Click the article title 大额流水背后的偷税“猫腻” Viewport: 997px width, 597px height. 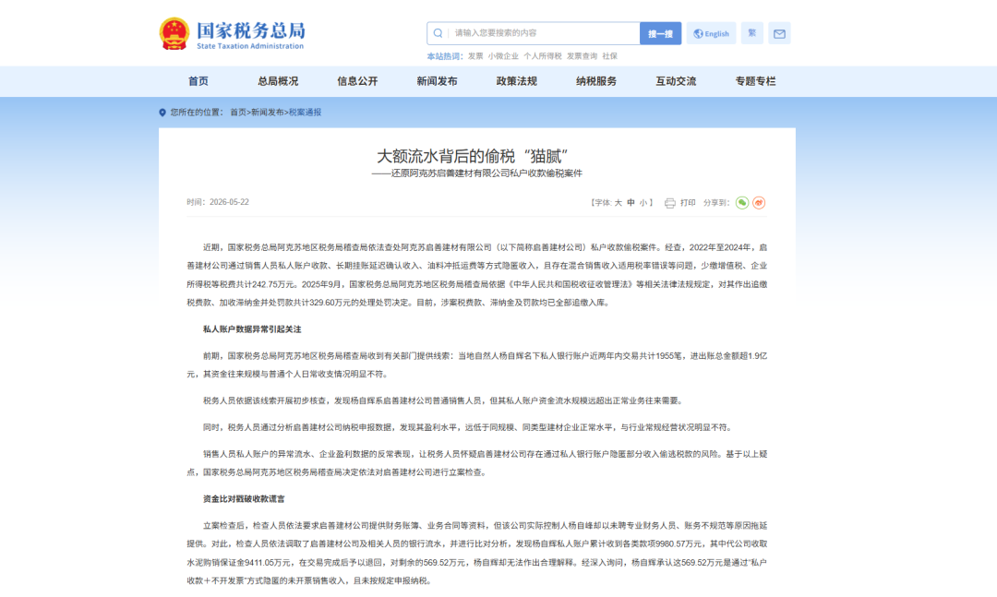click(473, 156)
